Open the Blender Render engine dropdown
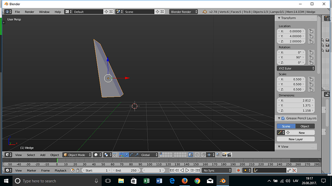This screenshot has width=332, height=186. tap(184, 12)
